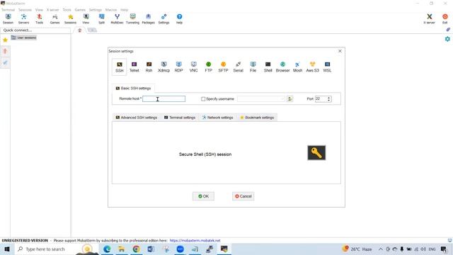Activate the MultiExec toolbar button
The image size is (453, 255).
click(117, 19)
